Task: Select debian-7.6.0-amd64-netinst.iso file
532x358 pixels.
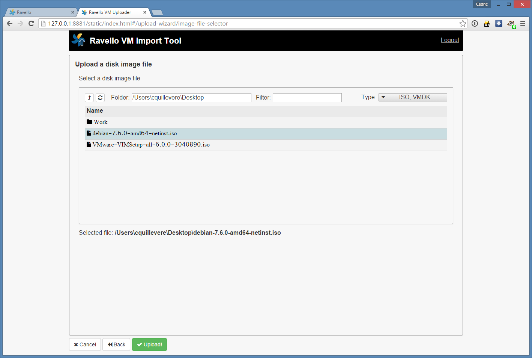Action: [135, 133]
